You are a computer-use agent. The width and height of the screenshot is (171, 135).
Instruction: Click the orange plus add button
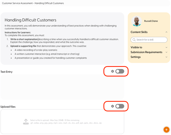(166, 130)
